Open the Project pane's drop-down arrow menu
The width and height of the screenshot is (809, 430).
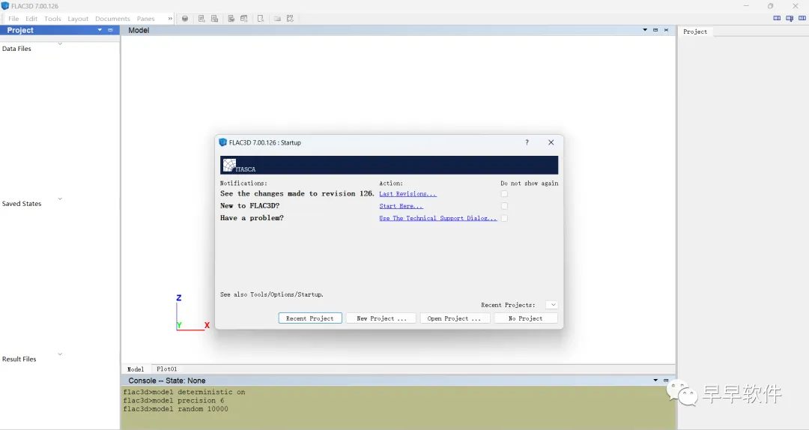pos(100,30)
